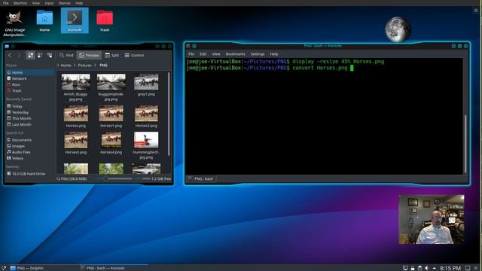The width and height of the screenshot is (482, 271).
Task: Click Split view in Dolphin
Action: coord(112,55)
